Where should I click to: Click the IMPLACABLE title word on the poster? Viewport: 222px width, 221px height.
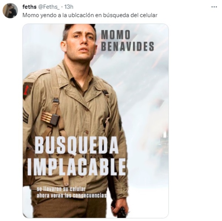(x=77, y=167)
